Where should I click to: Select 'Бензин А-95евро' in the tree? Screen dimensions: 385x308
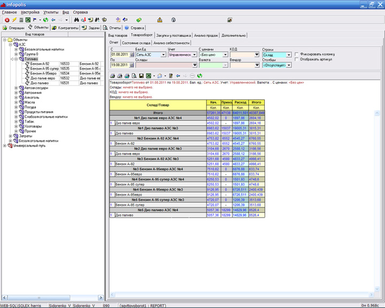click(43, 73)
